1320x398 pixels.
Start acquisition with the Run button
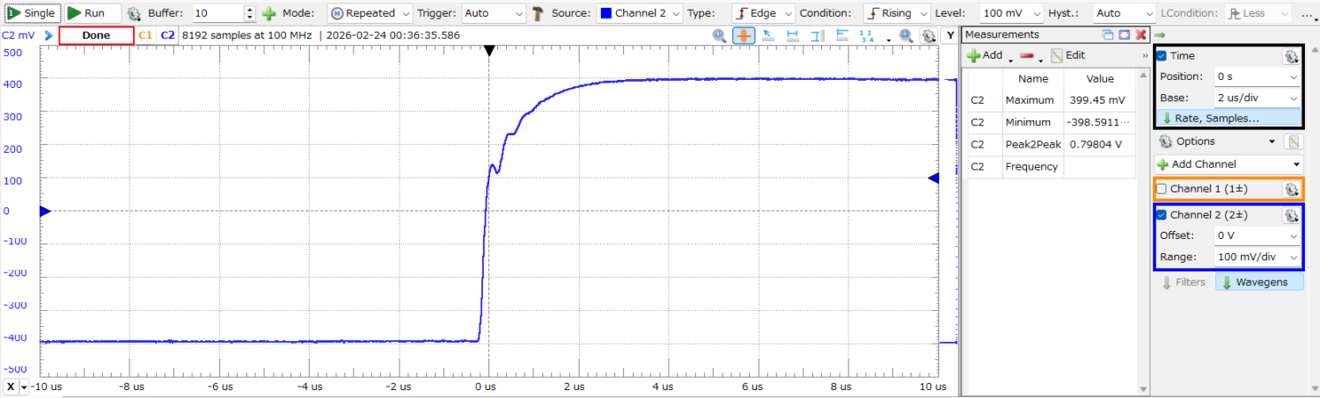[x=88, y=13]
